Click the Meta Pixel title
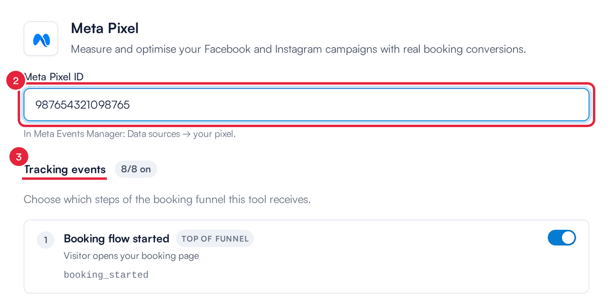Screen dimensions: 613x299 104,28
